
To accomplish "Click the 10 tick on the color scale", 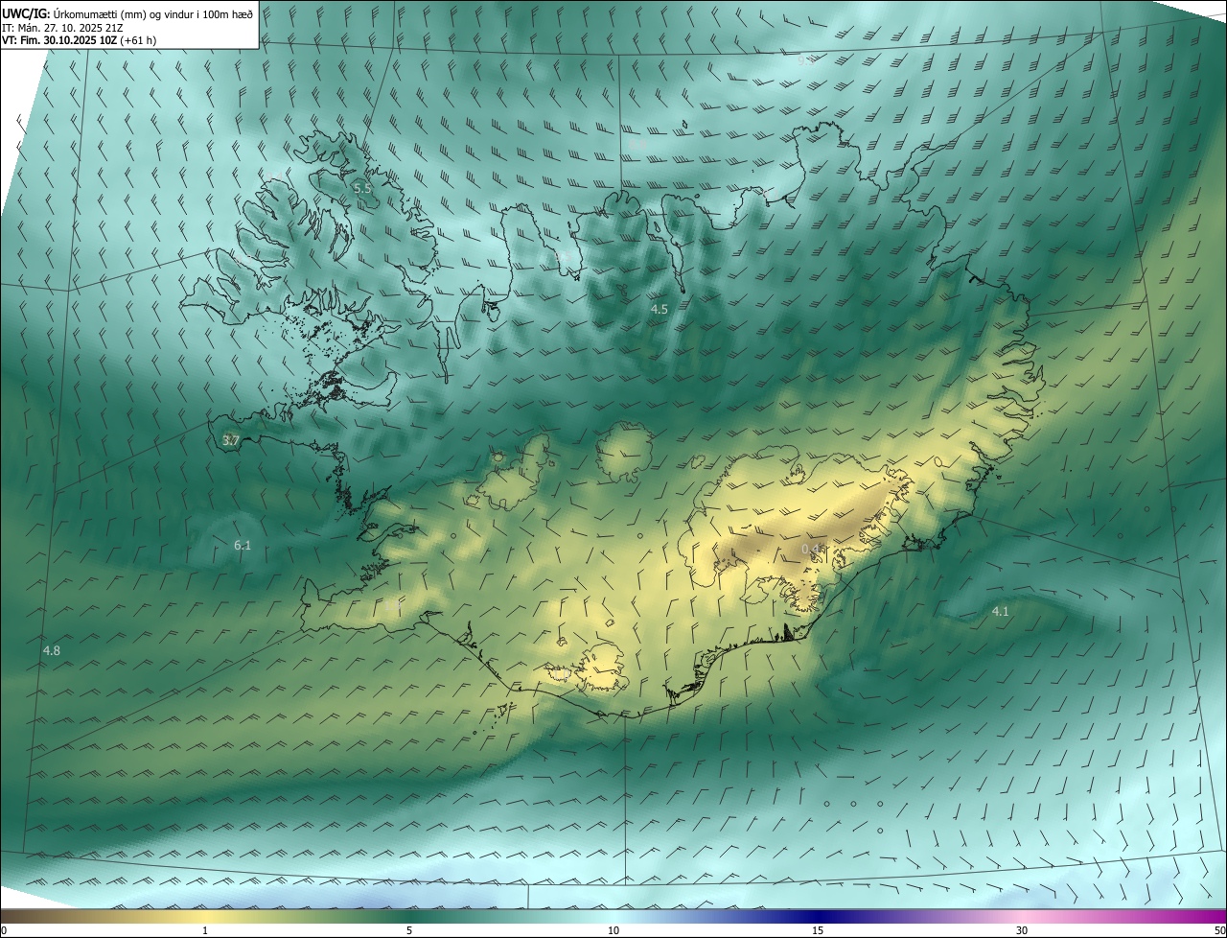I will coord(613,930).
